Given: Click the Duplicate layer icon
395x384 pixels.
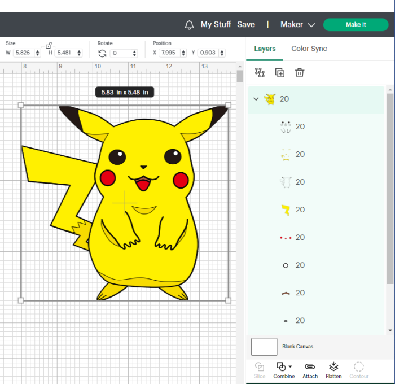Looking at the screenshot, I should (x=280, y=73).
